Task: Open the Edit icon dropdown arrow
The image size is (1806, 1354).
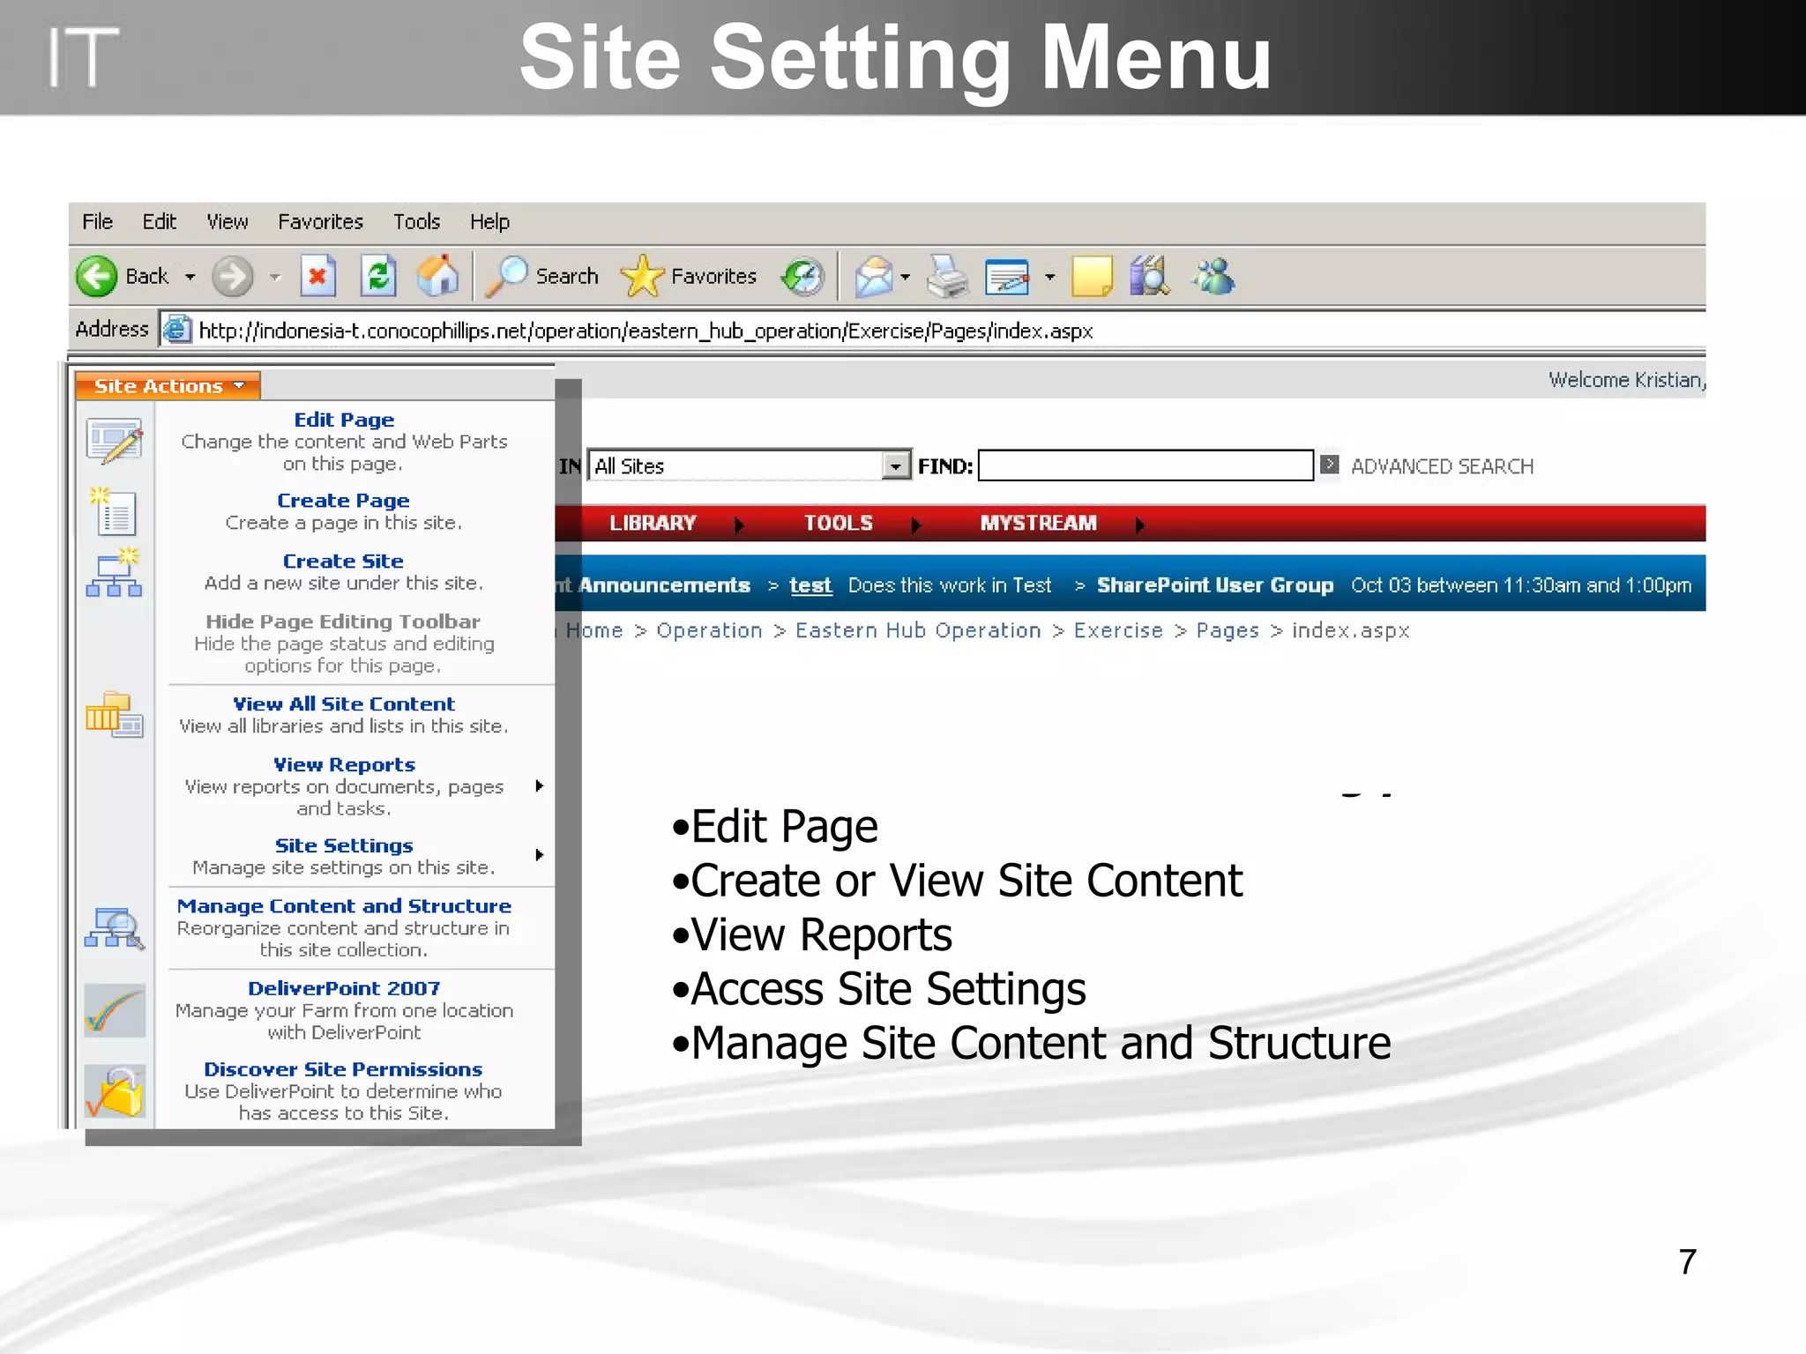Action: click(1049, 277)
